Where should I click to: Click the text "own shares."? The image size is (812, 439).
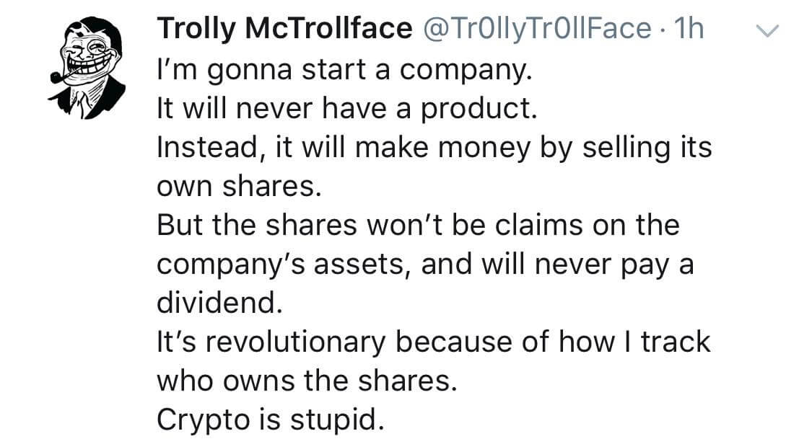237,186
